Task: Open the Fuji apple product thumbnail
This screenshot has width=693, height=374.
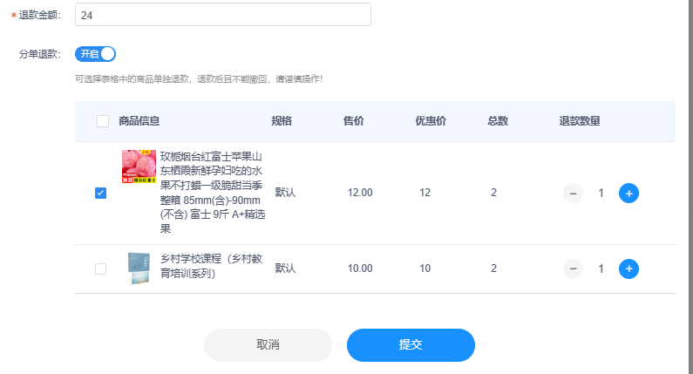Action: point(139,166)
